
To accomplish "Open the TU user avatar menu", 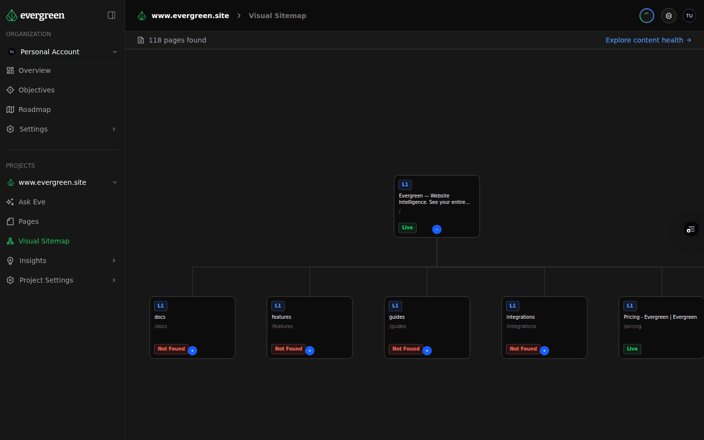I will tap(689, 15).
